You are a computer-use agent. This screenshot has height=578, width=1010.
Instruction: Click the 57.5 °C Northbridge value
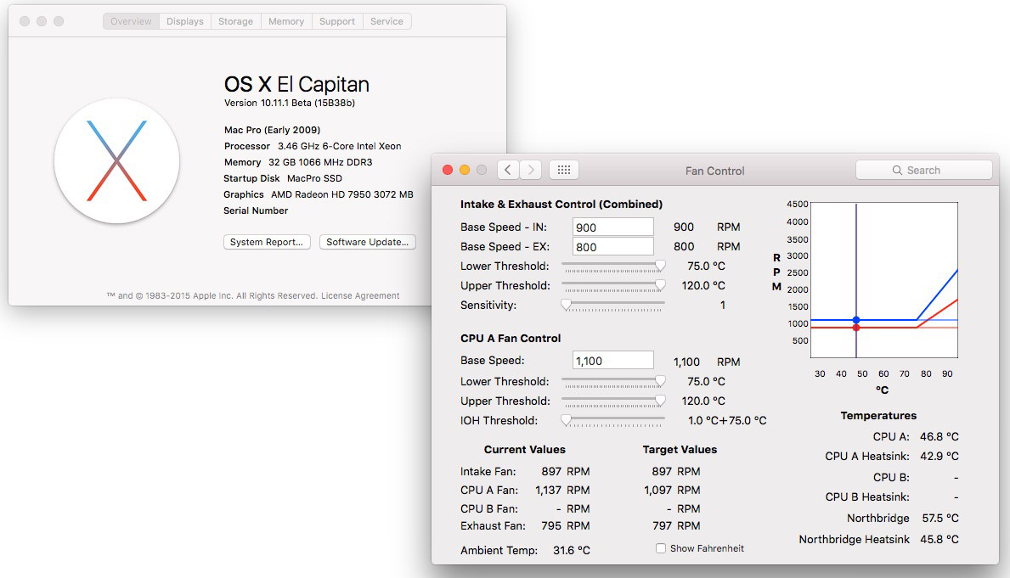(939, 518)
